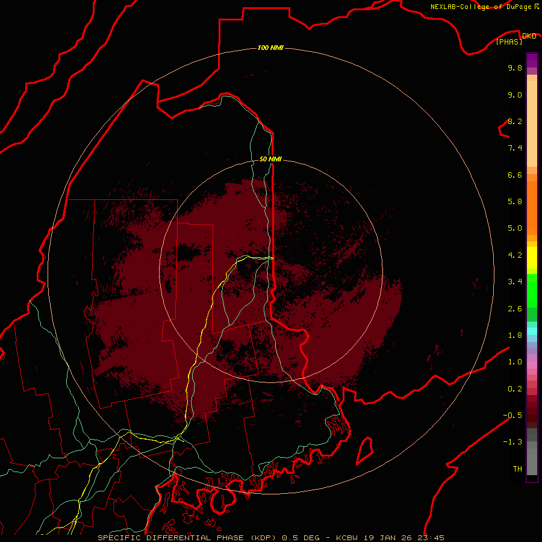Click the 3.4 scale label
Image resolution: width=542 pixels, height=542 pixels.
click(515, 282)
